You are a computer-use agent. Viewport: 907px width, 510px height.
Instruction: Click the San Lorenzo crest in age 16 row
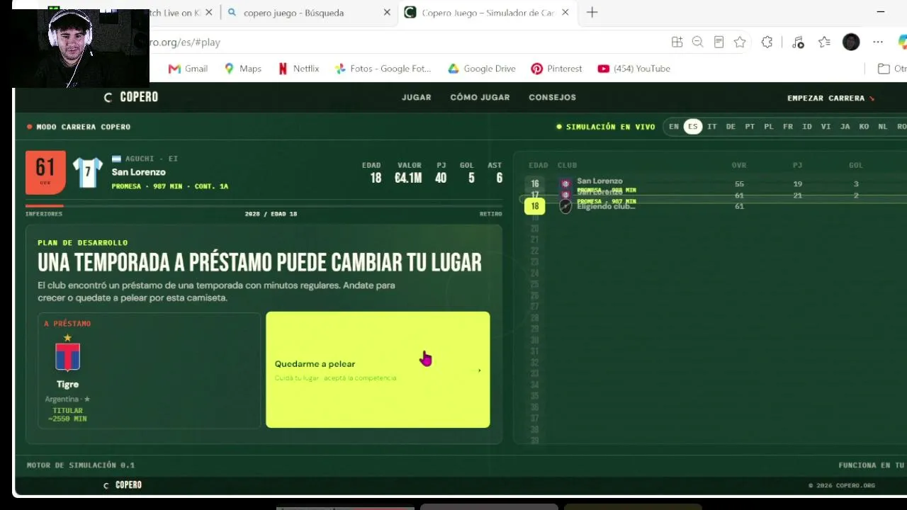pos(565,183)
